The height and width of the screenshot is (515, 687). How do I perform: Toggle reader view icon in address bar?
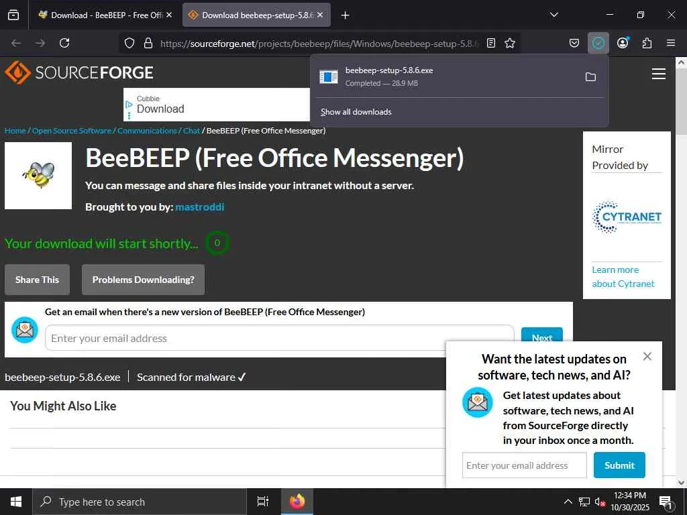click(x=491, y=43)
